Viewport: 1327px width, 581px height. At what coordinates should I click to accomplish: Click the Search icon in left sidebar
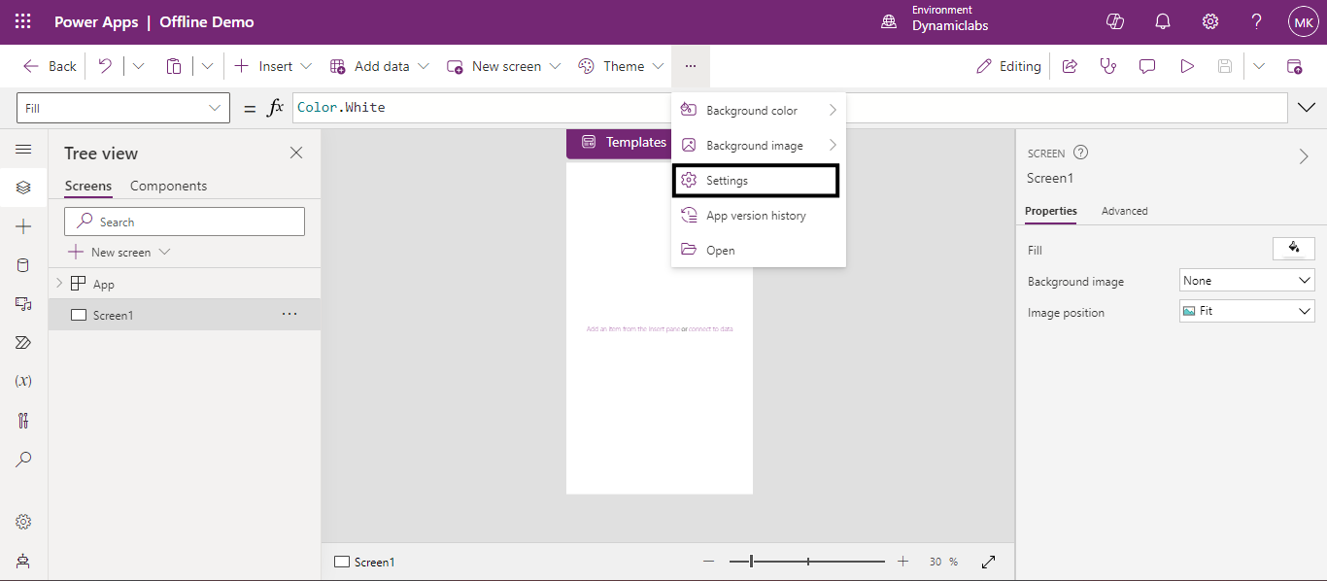point(23,460)
